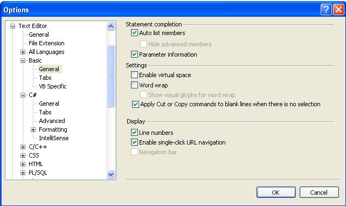Collapse the Text Editor root node

[x=12, y=26]
